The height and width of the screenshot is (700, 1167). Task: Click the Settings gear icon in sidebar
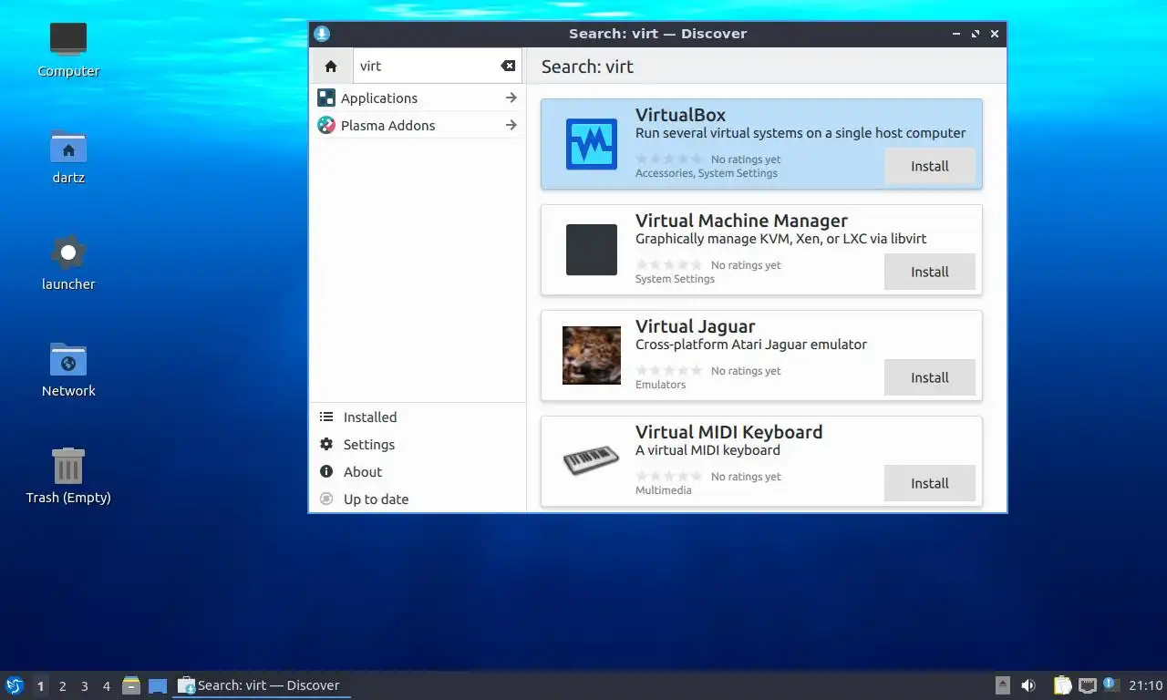pos(326,444)
